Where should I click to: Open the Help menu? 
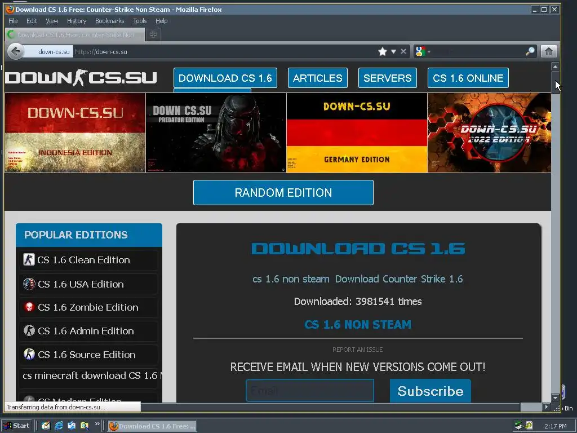click(161, 21)
